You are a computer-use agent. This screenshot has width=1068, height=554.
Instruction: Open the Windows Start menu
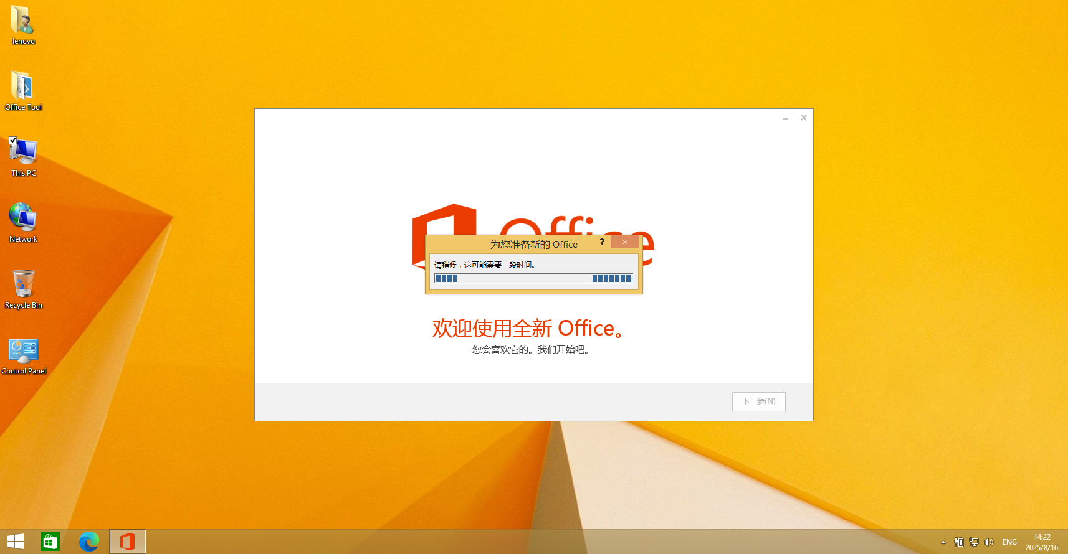[16, 542]
